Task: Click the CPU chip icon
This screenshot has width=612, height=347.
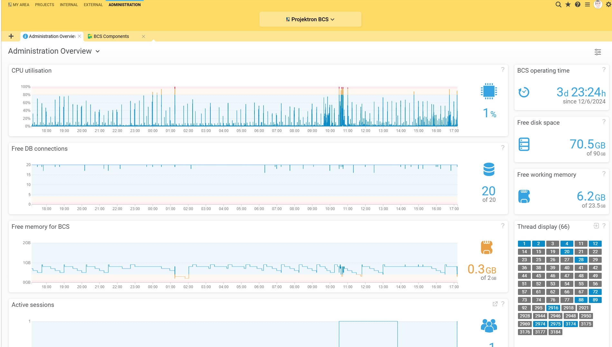Action: click(489, 92)
